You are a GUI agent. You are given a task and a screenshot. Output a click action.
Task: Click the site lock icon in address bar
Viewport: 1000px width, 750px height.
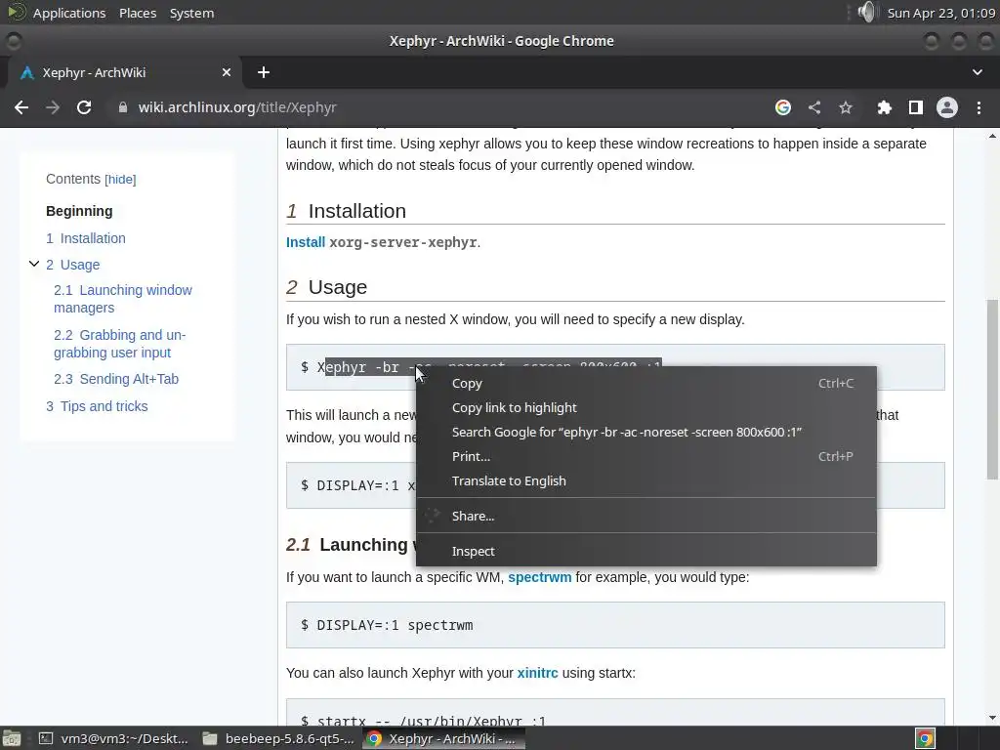pyautogui.click(x=123, y=107)
